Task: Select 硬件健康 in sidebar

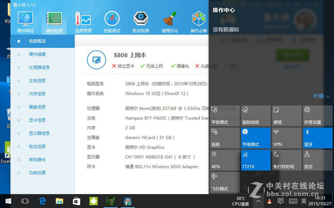Action: 43,54
